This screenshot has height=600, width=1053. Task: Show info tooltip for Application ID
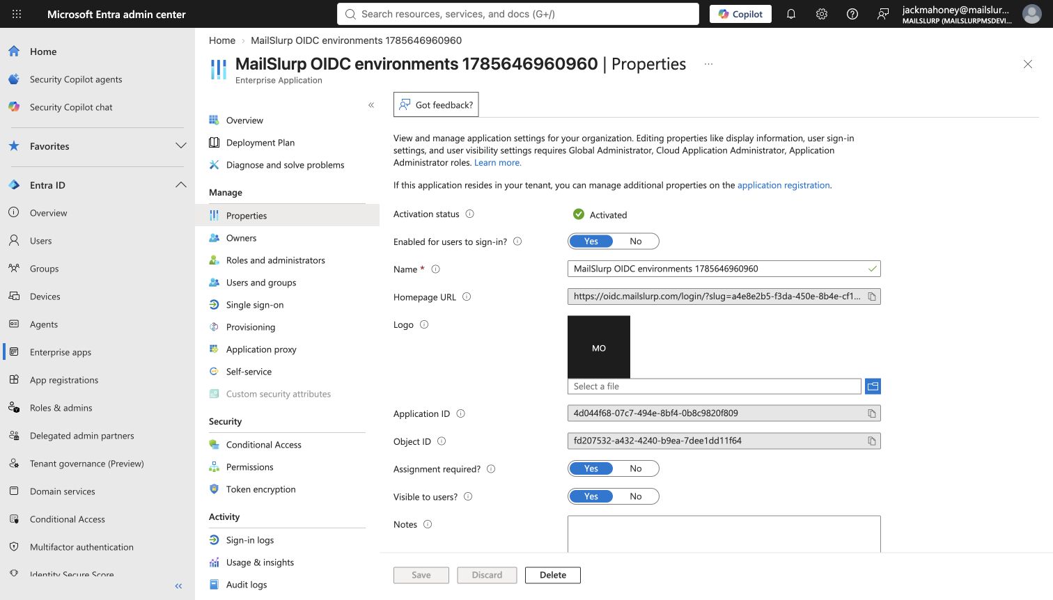pos(460,413)
